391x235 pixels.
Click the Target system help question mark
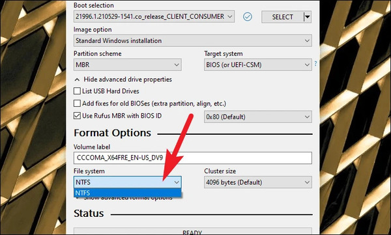(x=315, y=64)
